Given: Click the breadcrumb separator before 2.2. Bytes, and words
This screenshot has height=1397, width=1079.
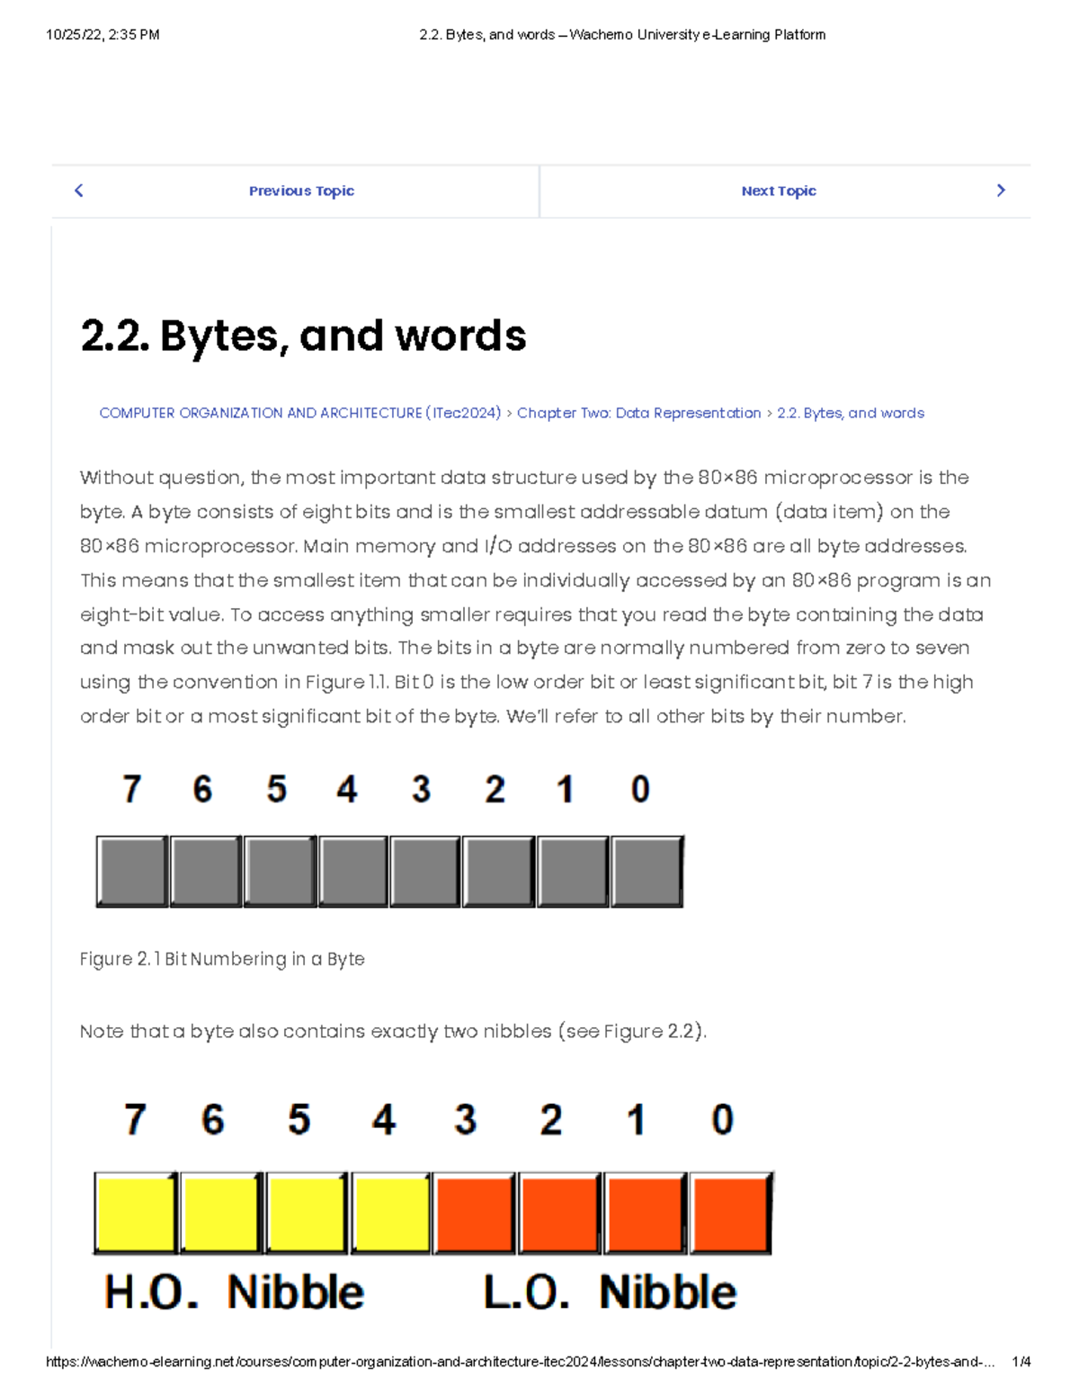Looking at the screenshot, I should (x=769, y=413).
